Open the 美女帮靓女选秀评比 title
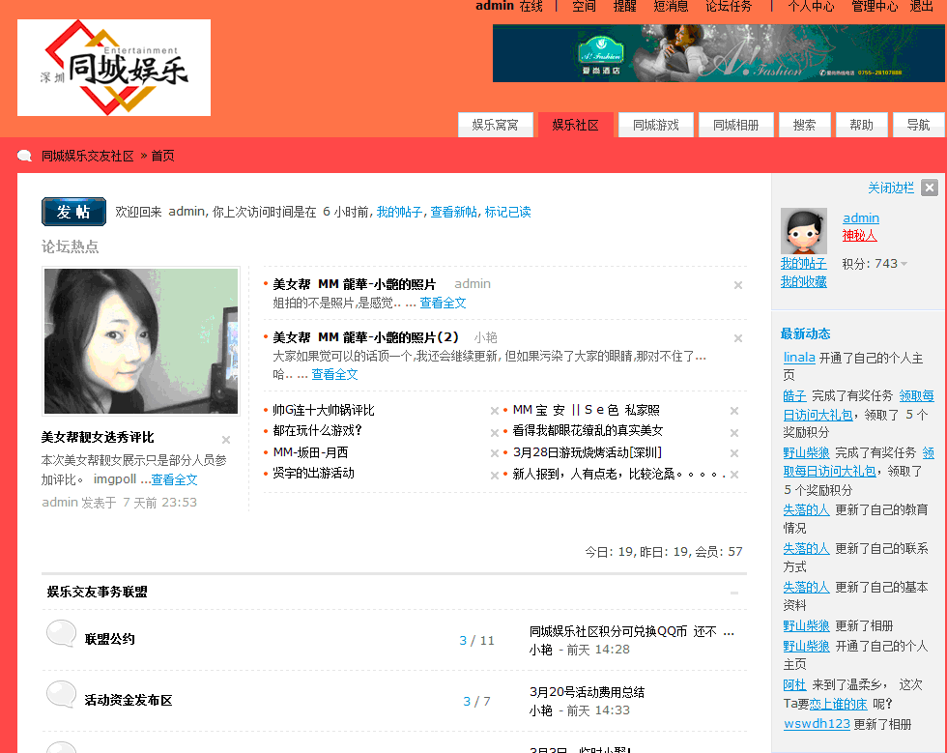Viewport: 947px width, 753px height. tap(98, 438)
